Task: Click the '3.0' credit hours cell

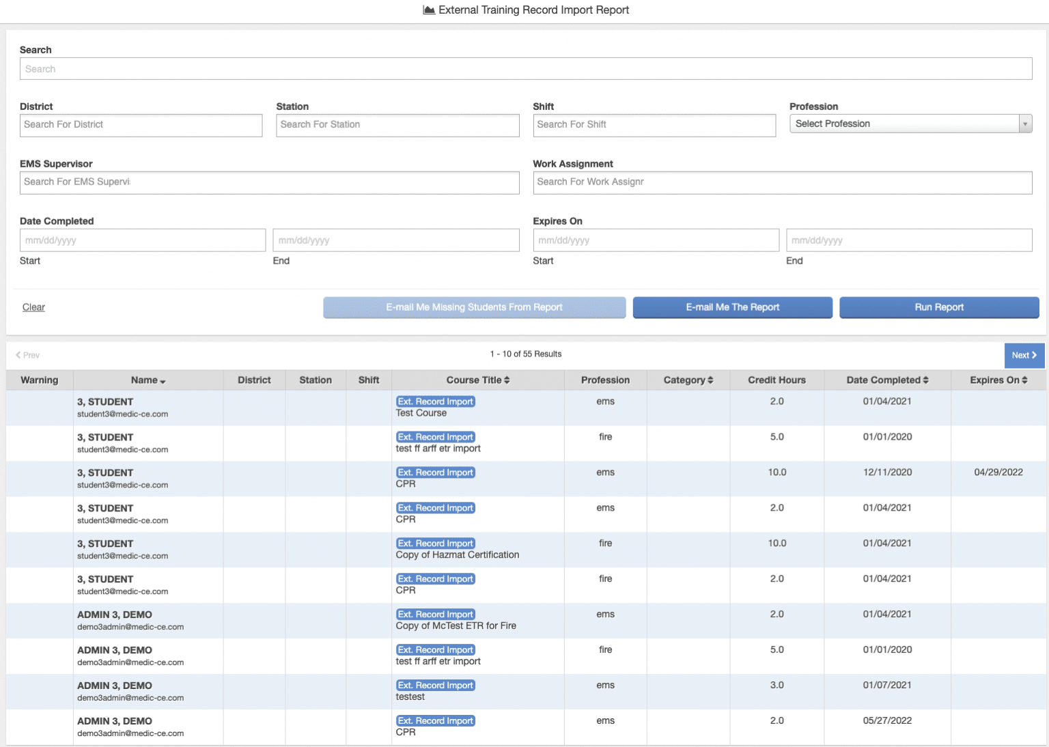Action: pyautogui.click(x=777, y=686)
